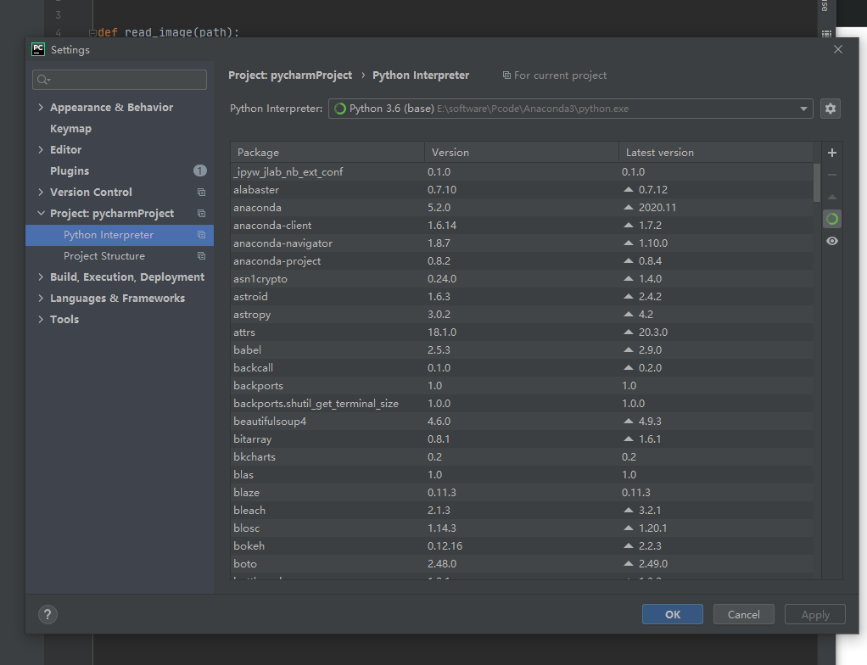The width and height of the screenshot is (867, 665).
Task: Select the blosc package row
Action: 522,528
